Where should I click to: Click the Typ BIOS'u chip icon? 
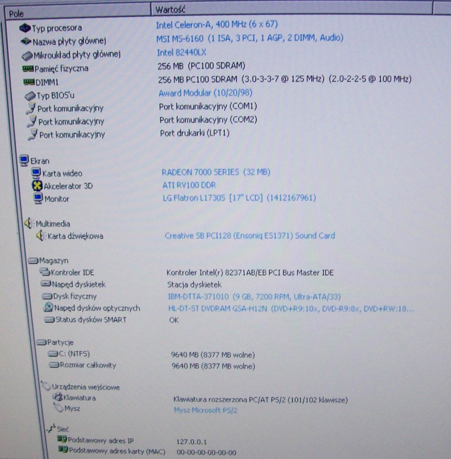pos(30,96)
